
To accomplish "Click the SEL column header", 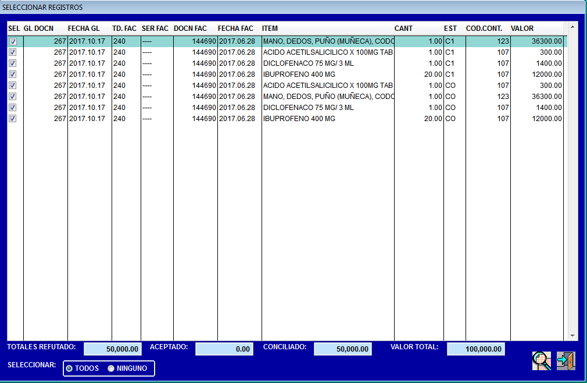I will pos(15,29).
